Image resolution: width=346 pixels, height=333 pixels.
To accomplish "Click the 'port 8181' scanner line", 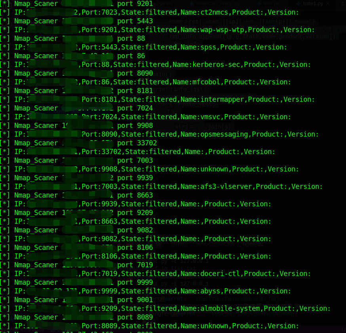I will [x=76, y=91].
